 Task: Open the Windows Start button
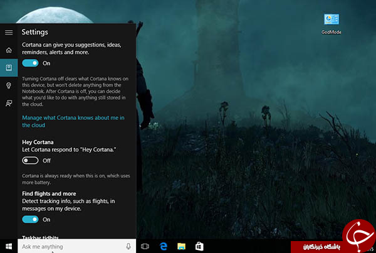(x=9, y=246)
